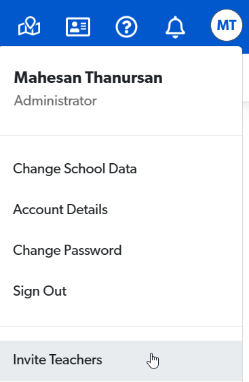The image size is (249, 382).
Task: Click the MT profile avatar
Action: point(227,25)
